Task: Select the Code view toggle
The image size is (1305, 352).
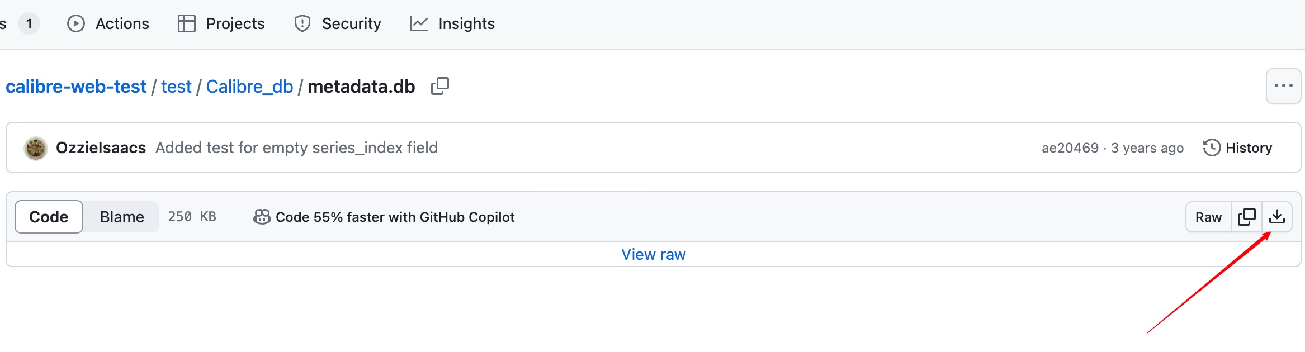Action: point(49,217)
